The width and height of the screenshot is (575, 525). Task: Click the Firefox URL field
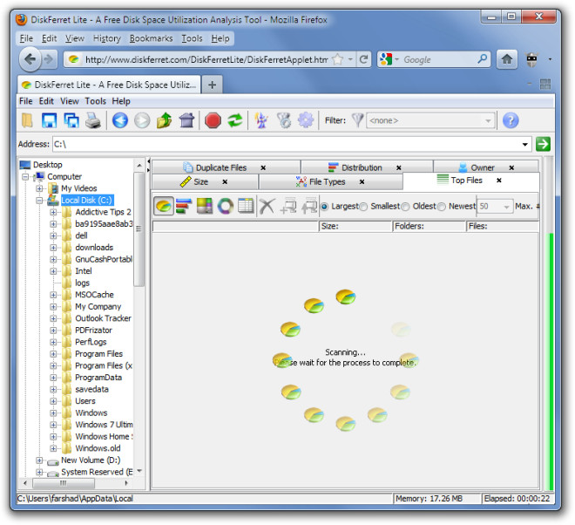click(206, 59)
